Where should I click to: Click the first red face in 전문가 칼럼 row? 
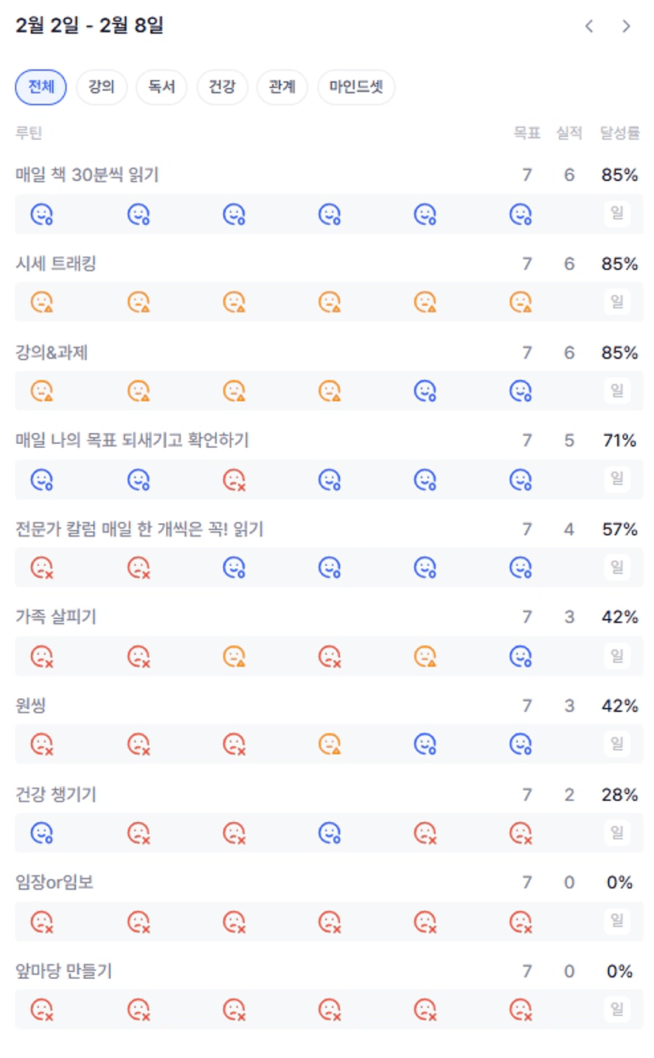click(x=42, y=567)
